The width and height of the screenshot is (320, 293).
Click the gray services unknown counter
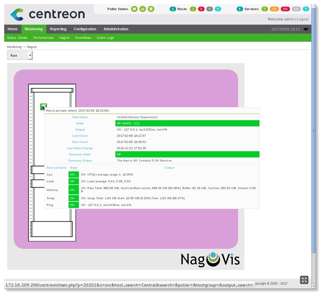point(296,9)
